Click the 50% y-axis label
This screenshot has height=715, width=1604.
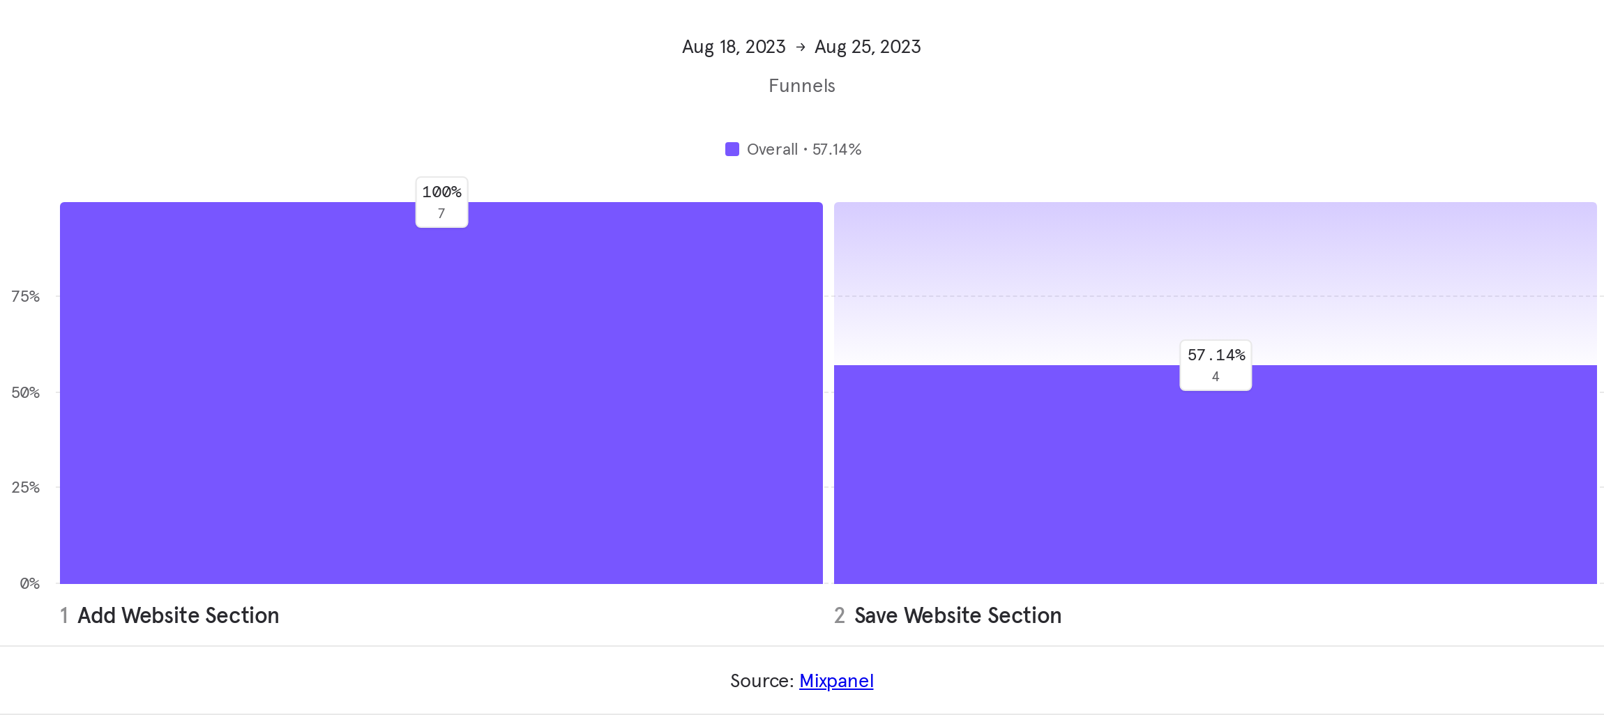(26, 392)
